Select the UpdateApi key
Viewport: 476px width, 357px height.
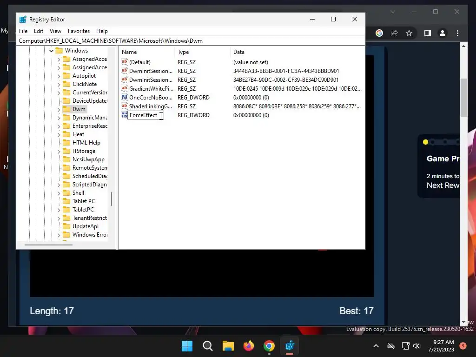86,226
